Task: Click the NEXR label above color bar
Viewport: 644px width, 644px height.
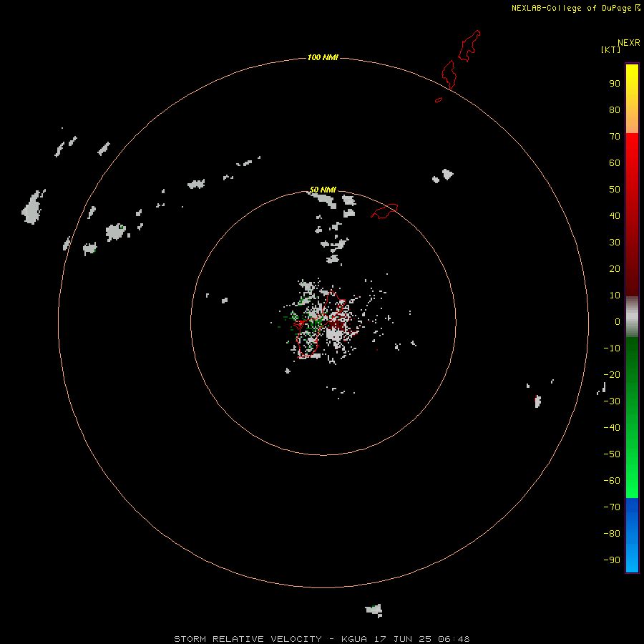Action: pos(629,43)
